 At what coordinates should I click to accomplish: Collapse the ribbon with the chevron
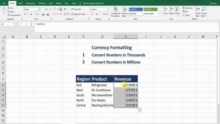[x=218, y=19]
